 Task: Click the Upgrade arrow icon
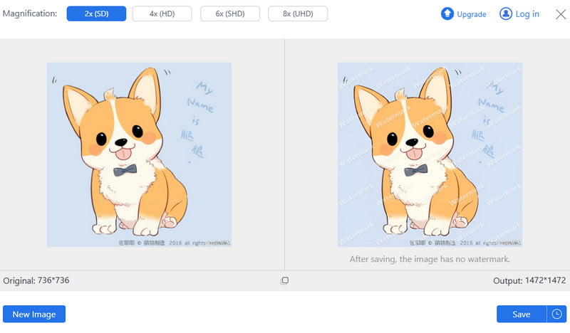(447, 14)
